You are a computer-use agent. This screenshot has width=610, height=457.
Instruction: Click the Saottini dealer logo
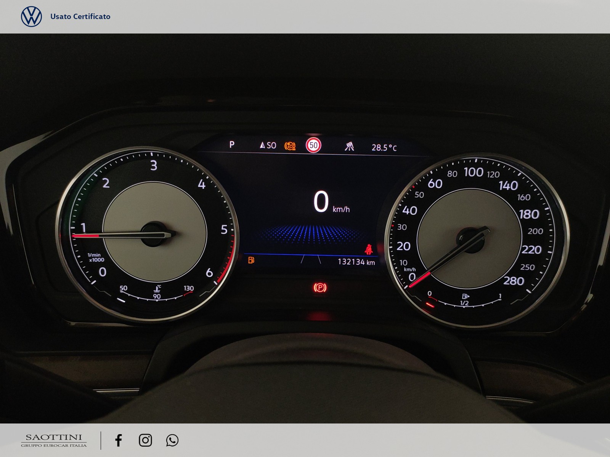click(54, 440)
